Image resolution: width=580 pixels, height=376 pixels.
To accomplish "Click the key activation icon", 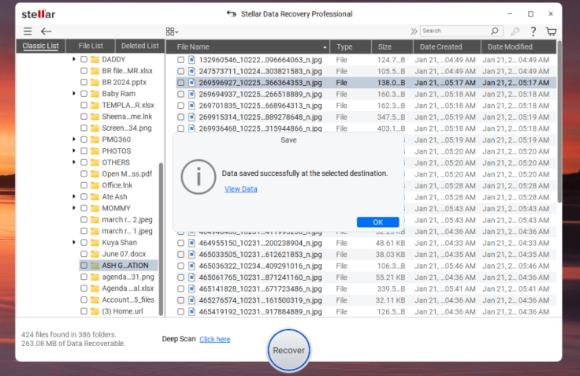I will click(515, 32).
